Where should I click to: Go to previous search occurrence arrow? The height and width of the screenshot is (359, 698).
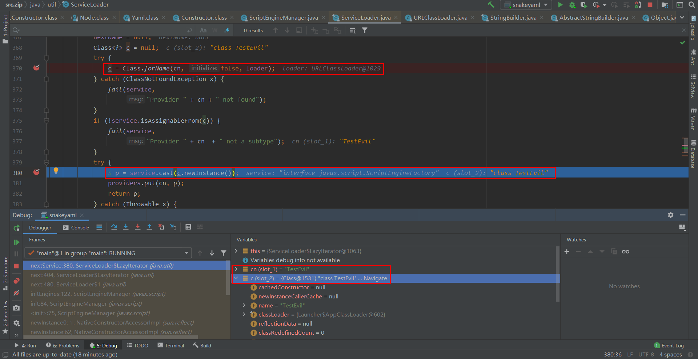(276, 30)
